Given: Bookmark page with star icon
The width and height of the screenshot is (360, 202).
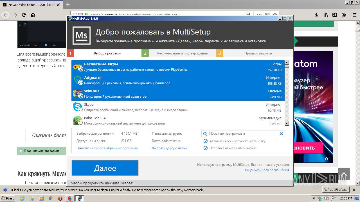Looking at the screenshot, I should (x=275, y=15).
